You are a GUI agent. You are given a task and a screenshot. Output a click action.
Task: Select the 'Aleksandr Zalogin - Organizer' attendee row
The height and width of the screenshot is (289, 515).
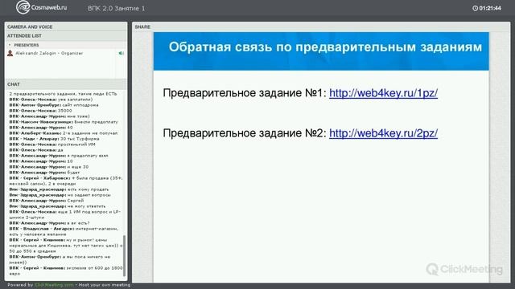pos(66,53)
